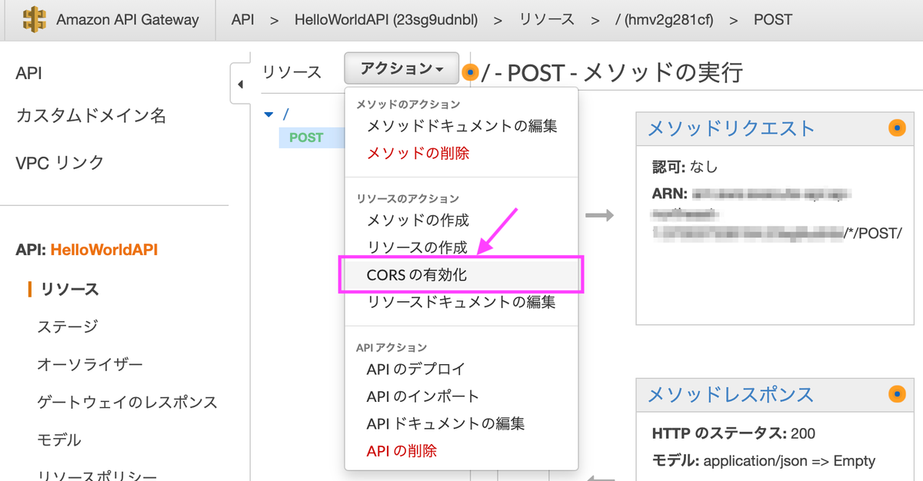Click the Amazon API Gateway logo icon
Image resolution: width=923 pixels, height=481 pixels.
tap(33, 20)
